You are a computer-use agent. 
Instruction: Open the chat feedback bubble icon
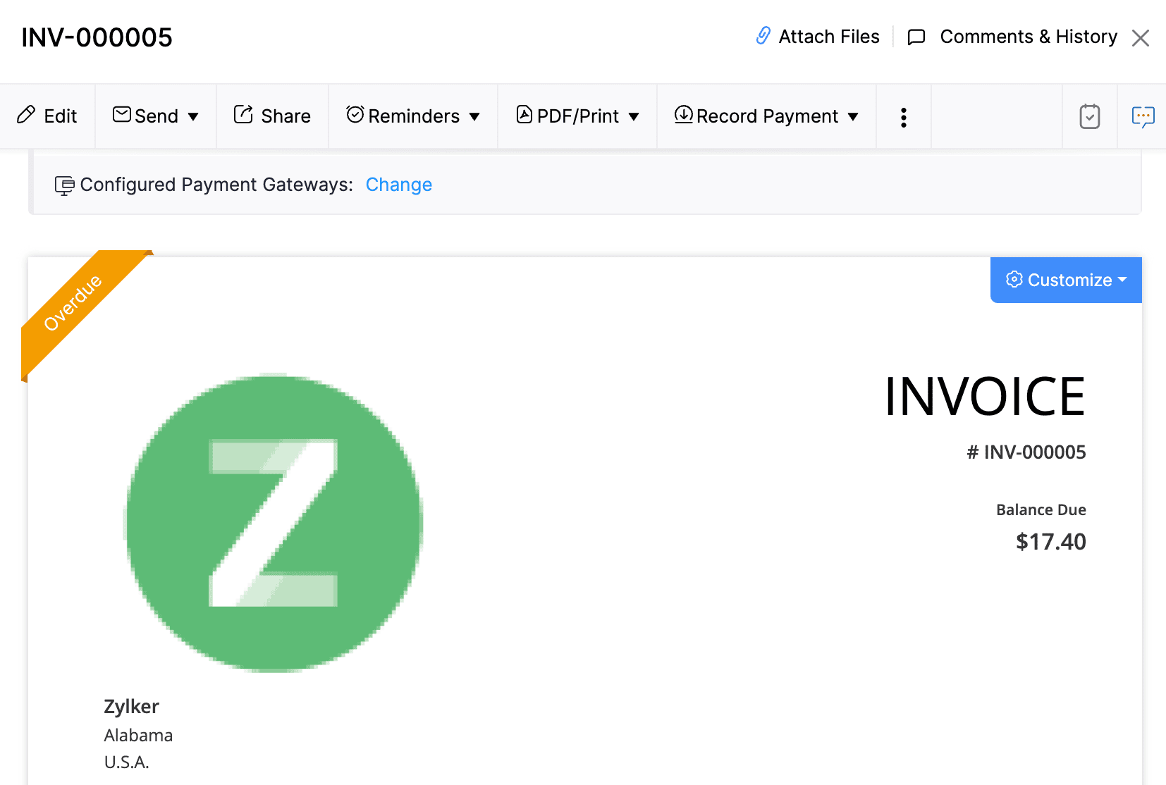click(1142, 117)
